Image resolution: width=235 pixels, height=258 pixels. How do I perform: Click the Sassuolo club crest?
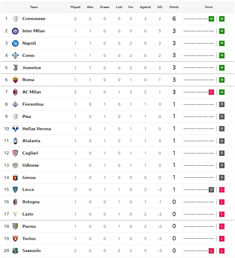click(15, 251)
